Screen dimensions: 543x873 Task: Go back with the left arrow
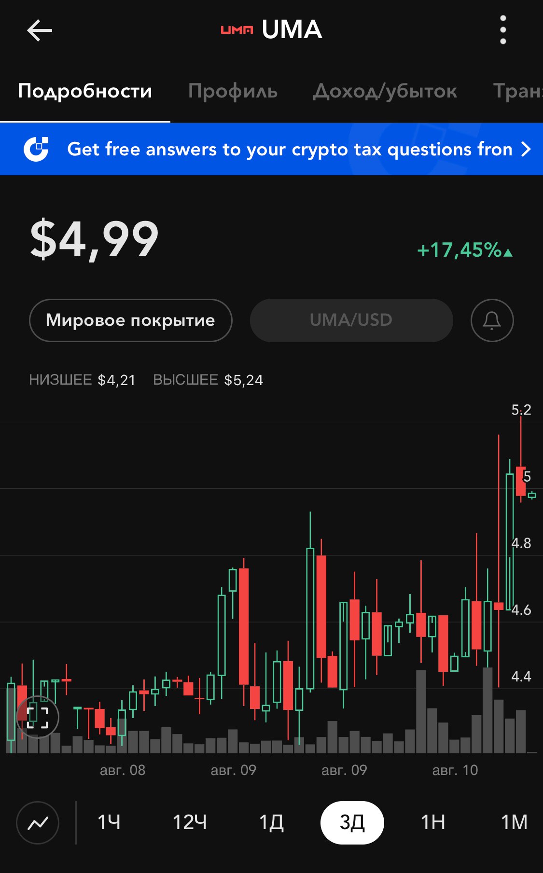tap(40, 30)
